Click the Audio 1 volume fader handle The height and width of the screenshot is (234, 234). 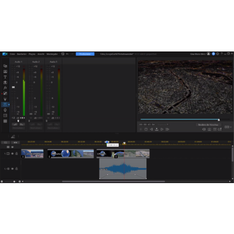pyautogui.click(x=13, y=87)
